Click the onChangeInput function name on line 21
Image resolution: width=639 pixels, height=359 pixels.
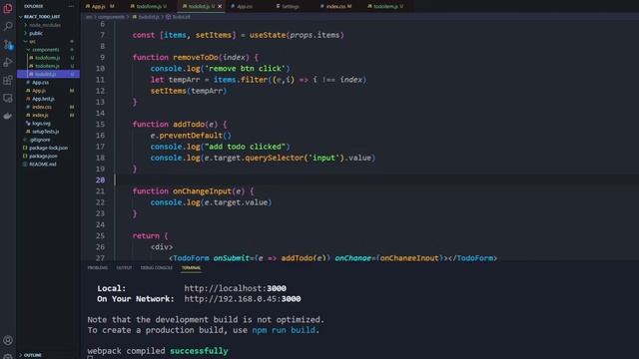coord(202,190)
